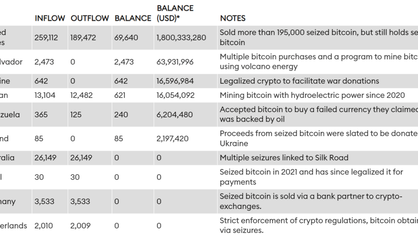This screenshot has width=418, height=235.
Task: Click the NOTES column header
Action: tap(232, 18)
